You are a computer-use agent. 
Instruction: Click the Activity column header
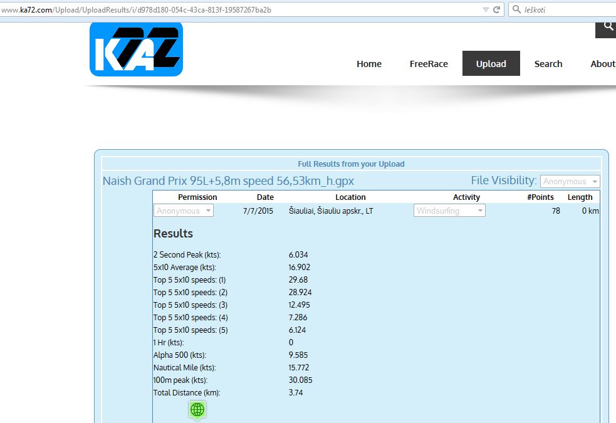tap(466, 197)
